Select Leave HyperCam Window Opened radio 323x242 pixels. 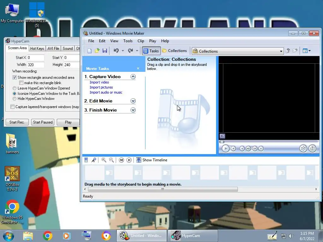click(x=15, y=88)
